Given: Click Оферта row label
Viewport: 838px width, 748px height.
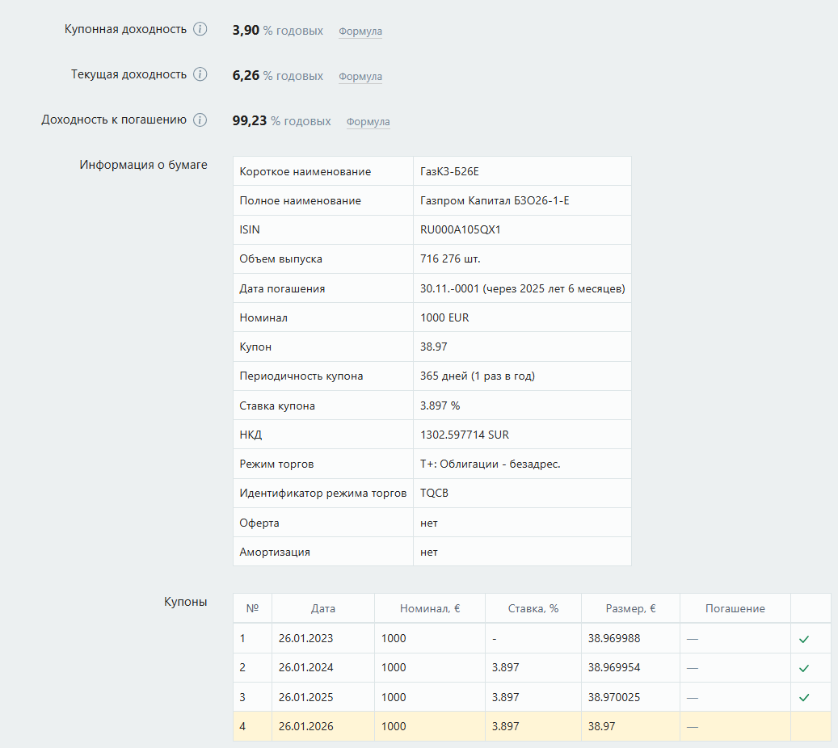Looking at the screenshot, I should [259, 523].
